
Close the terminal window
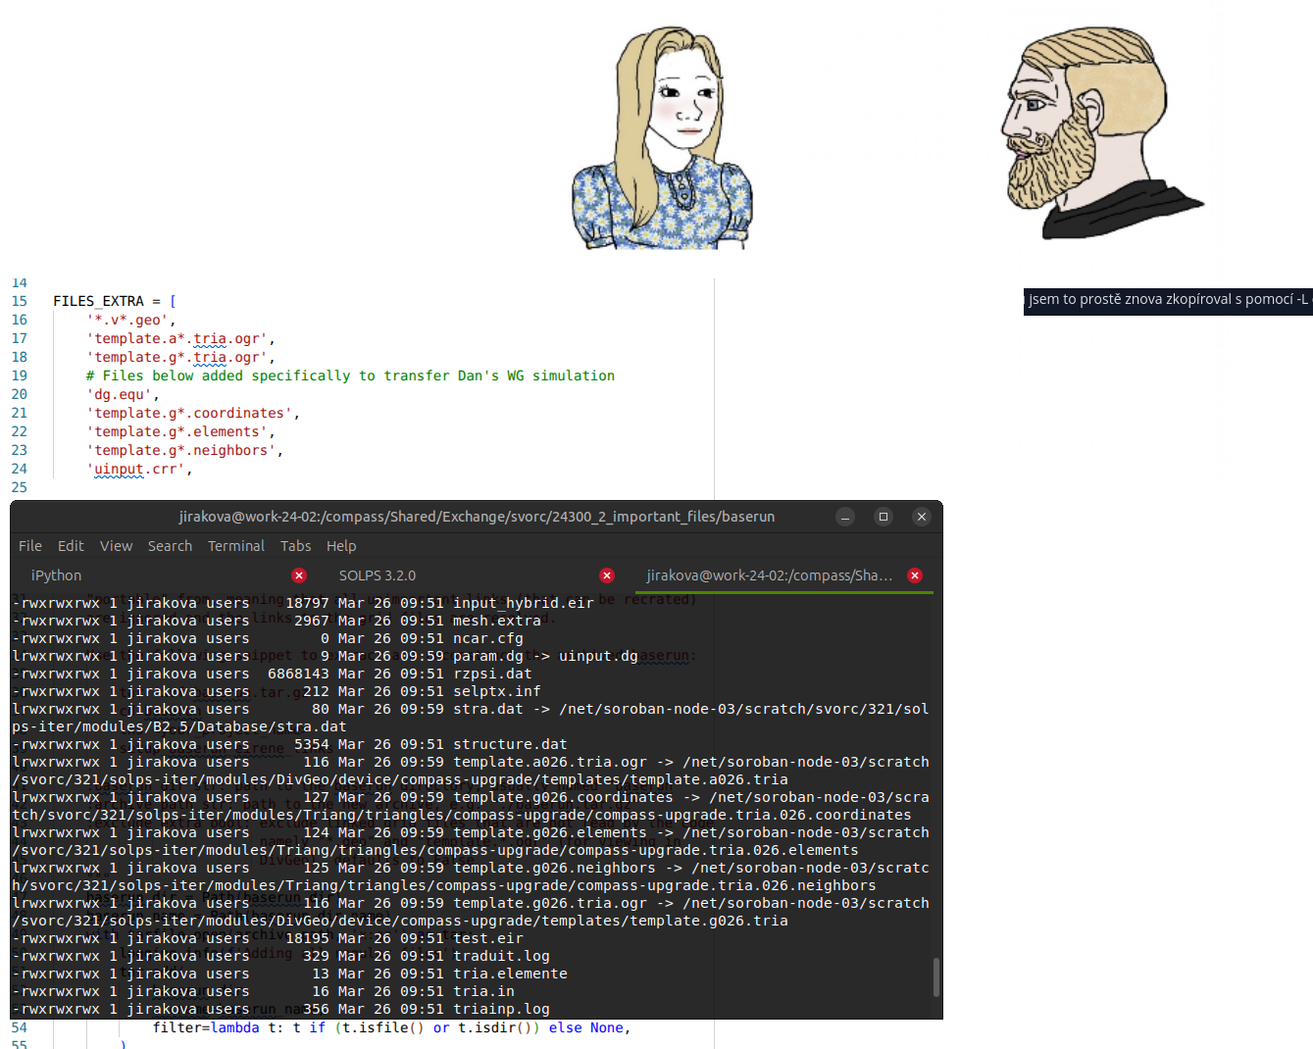(x=922, y=517)
